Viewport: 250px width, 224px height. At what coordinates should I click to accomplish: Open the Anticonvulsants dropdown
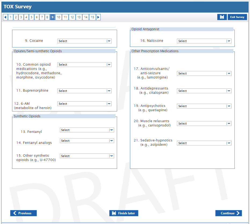[204, 73]
